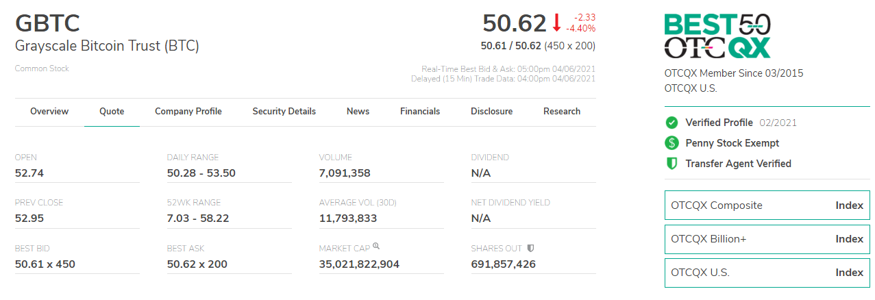Click the shield icon beside Shares Out
Screen dimensions: 875x300
(530, 248)
